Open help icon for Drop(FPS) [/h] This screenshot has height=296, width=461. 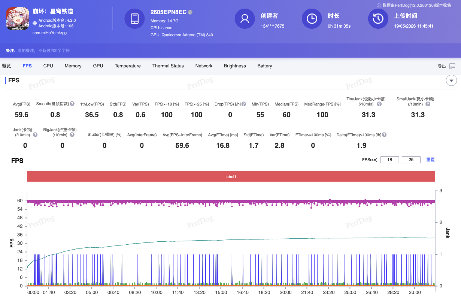(244, 104)
